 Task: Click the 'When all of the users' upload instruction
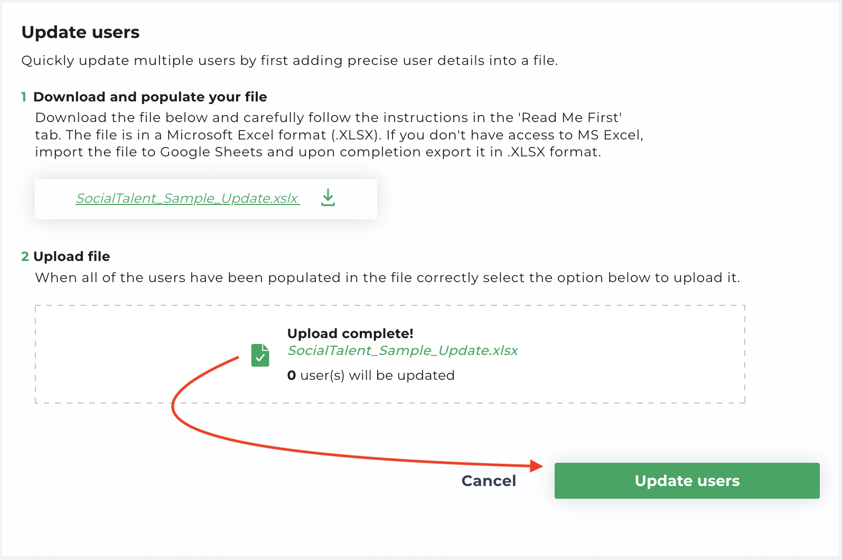(387, 277)
